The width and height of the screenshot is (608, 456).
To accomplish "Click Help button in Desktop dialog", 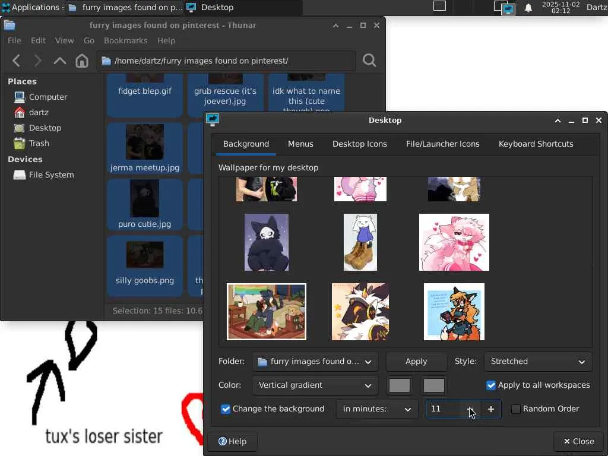I will [x=232, y=442].
